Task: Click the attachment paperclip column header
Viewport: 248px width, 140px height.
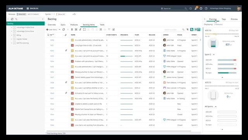Action: 65,35
